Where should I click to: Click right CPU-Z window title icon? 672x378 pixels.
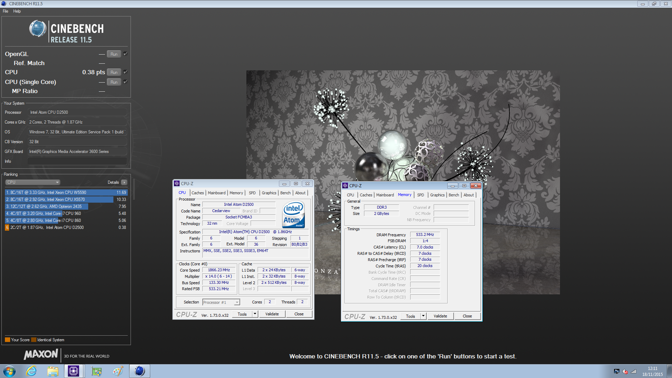click(x=345, y=185)
